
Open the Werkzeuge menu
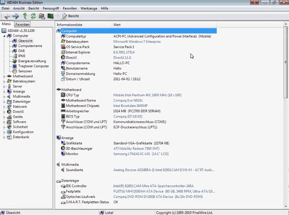tap(89, 8)
